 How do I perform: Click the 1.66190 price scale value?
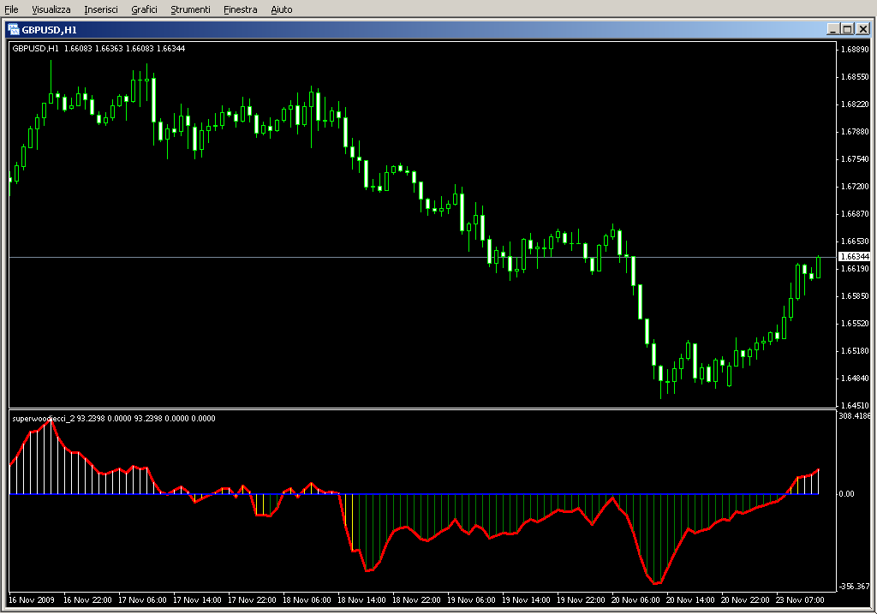(x=856, y=269)
